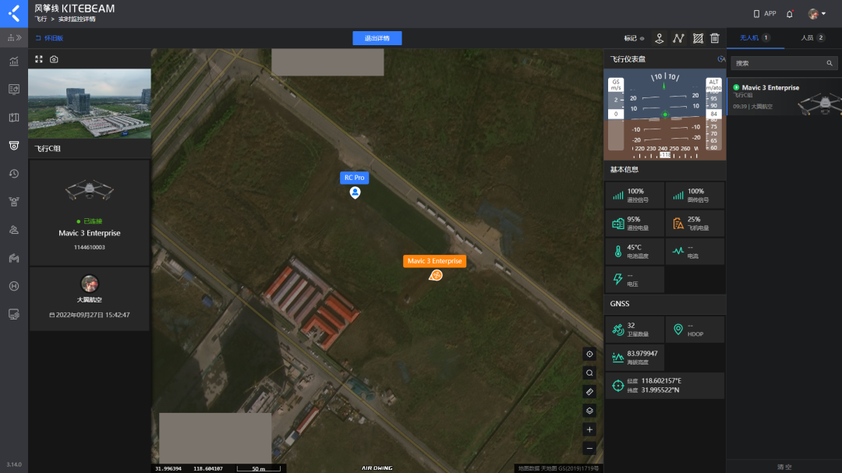Viewport: 842px width, 473px height.
Task: Select the map measuring ruler tool
Action: pos(589,391)
